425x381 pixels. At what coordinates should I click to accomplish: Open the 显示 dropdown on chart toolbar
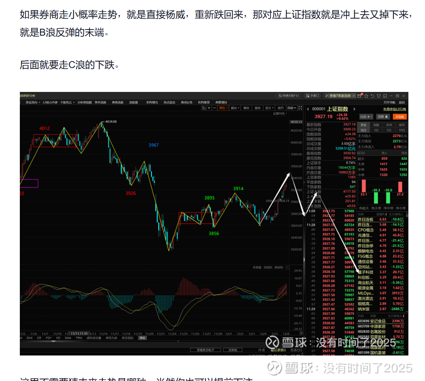(x=270, y=108)
